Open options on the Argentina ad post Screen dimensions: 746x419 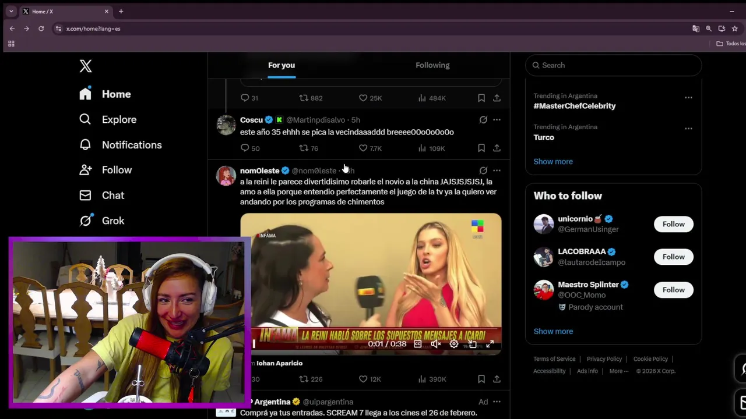tap(497, 402)
